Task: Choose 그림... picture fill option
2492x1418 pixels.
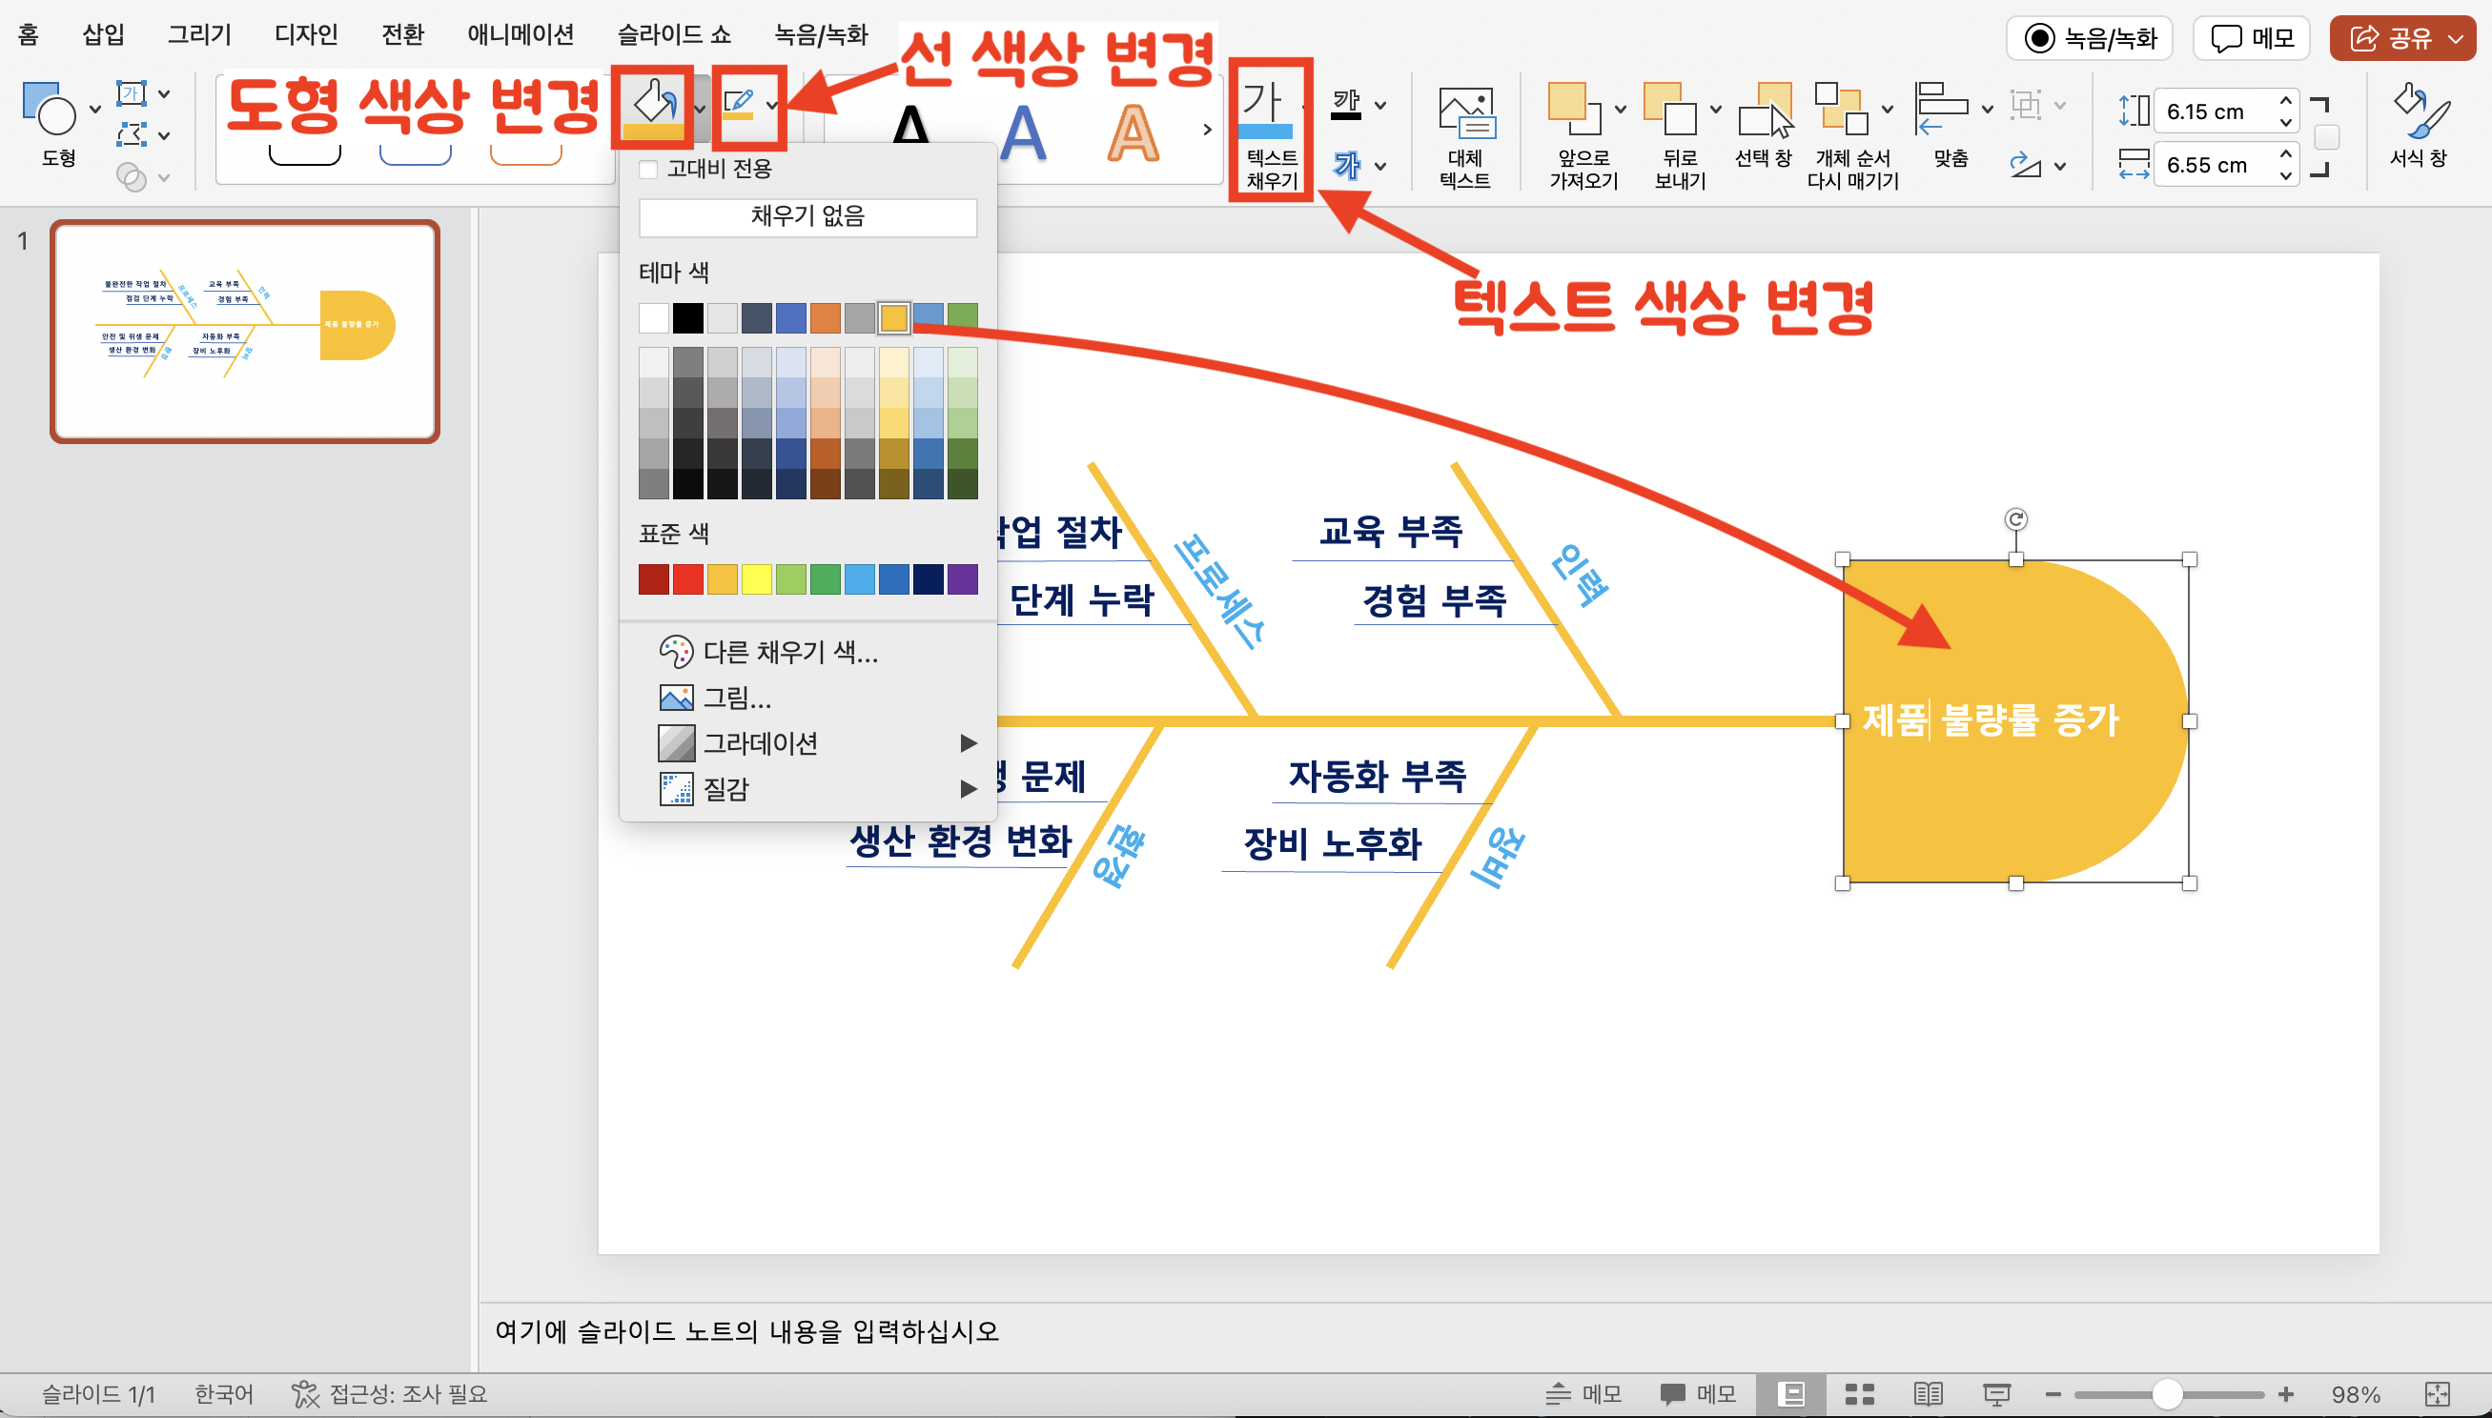Action: coord(807,698)
